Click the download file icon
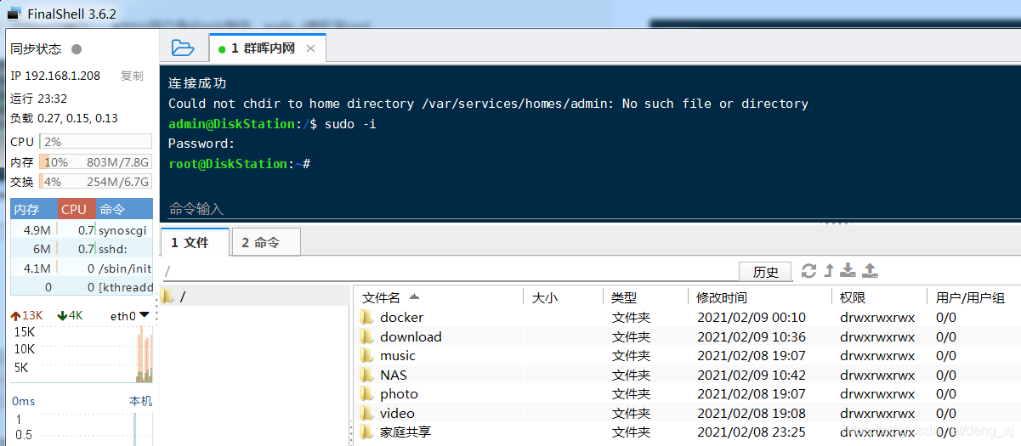 click(848, 271)
